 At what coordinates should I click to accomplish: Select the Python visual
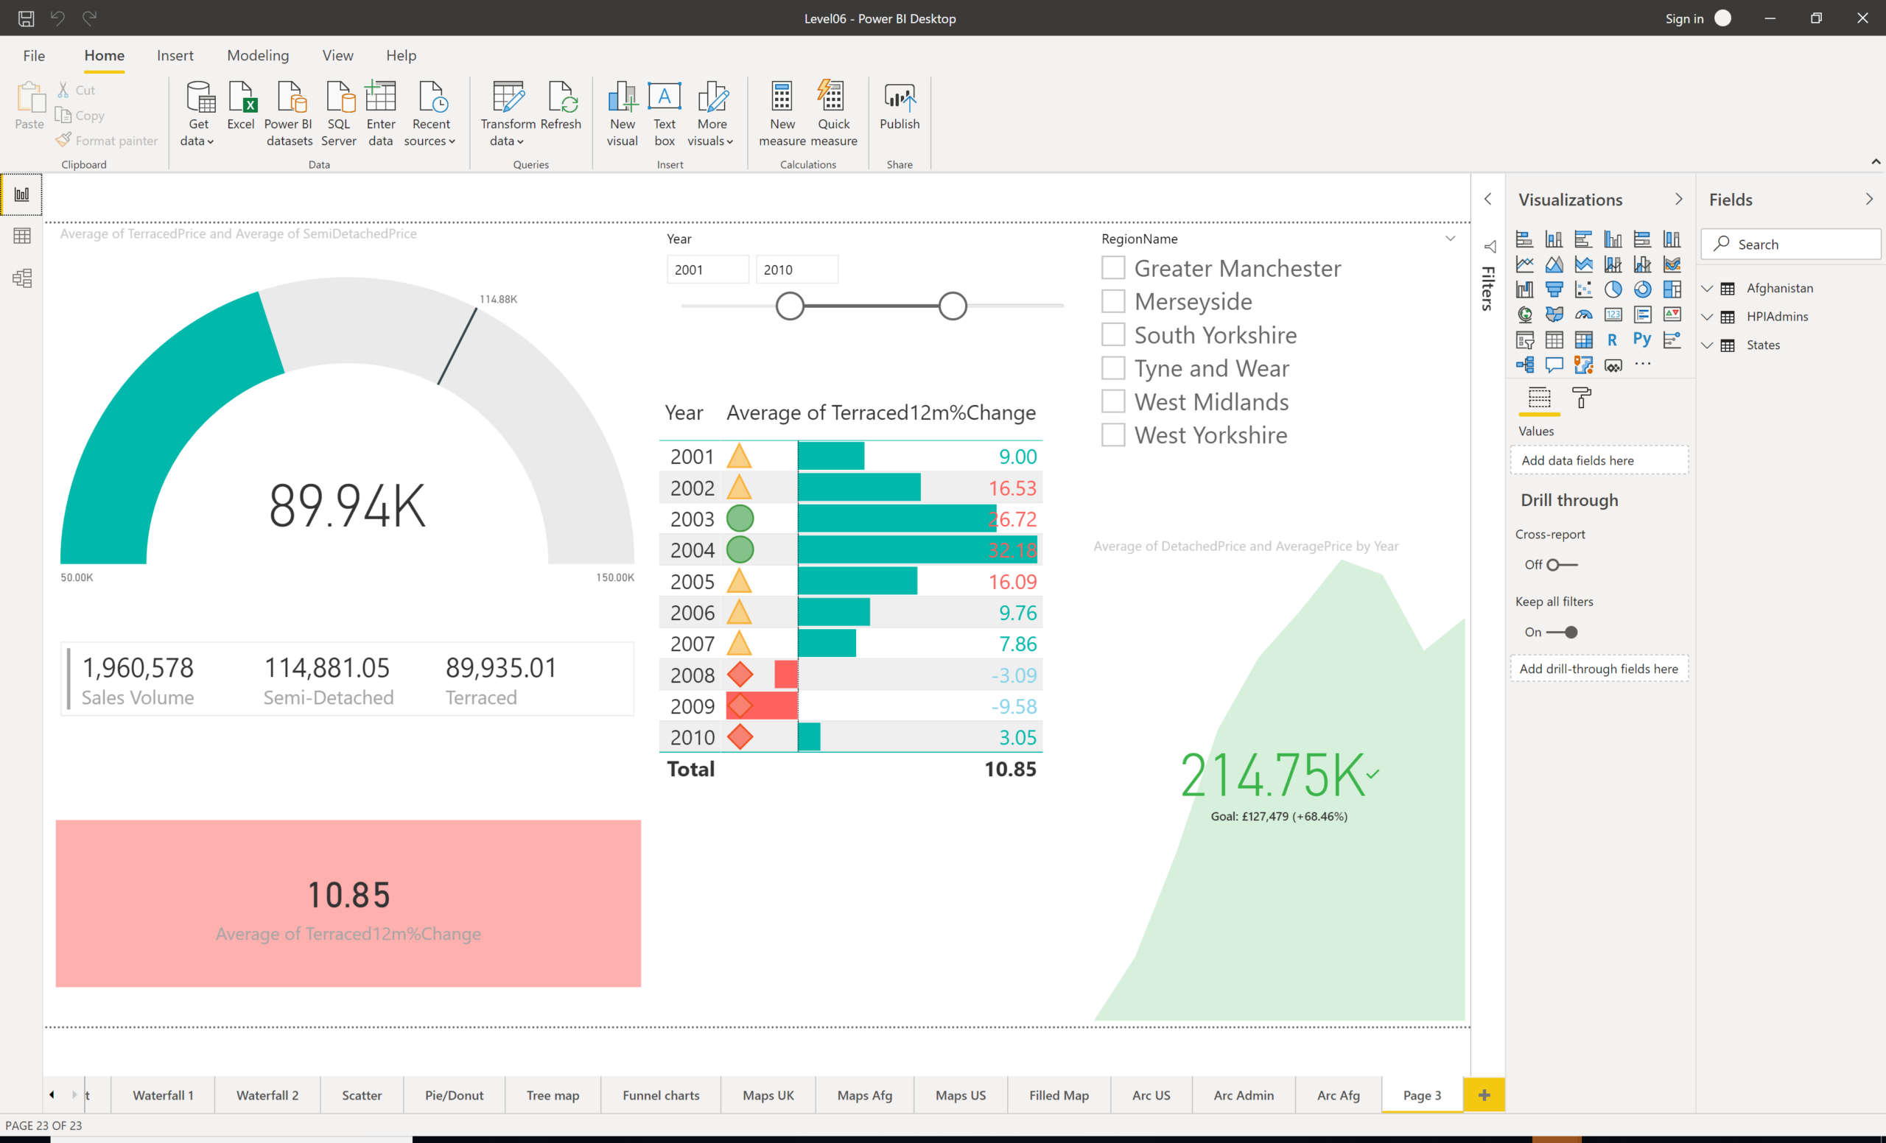point(1643,340)
